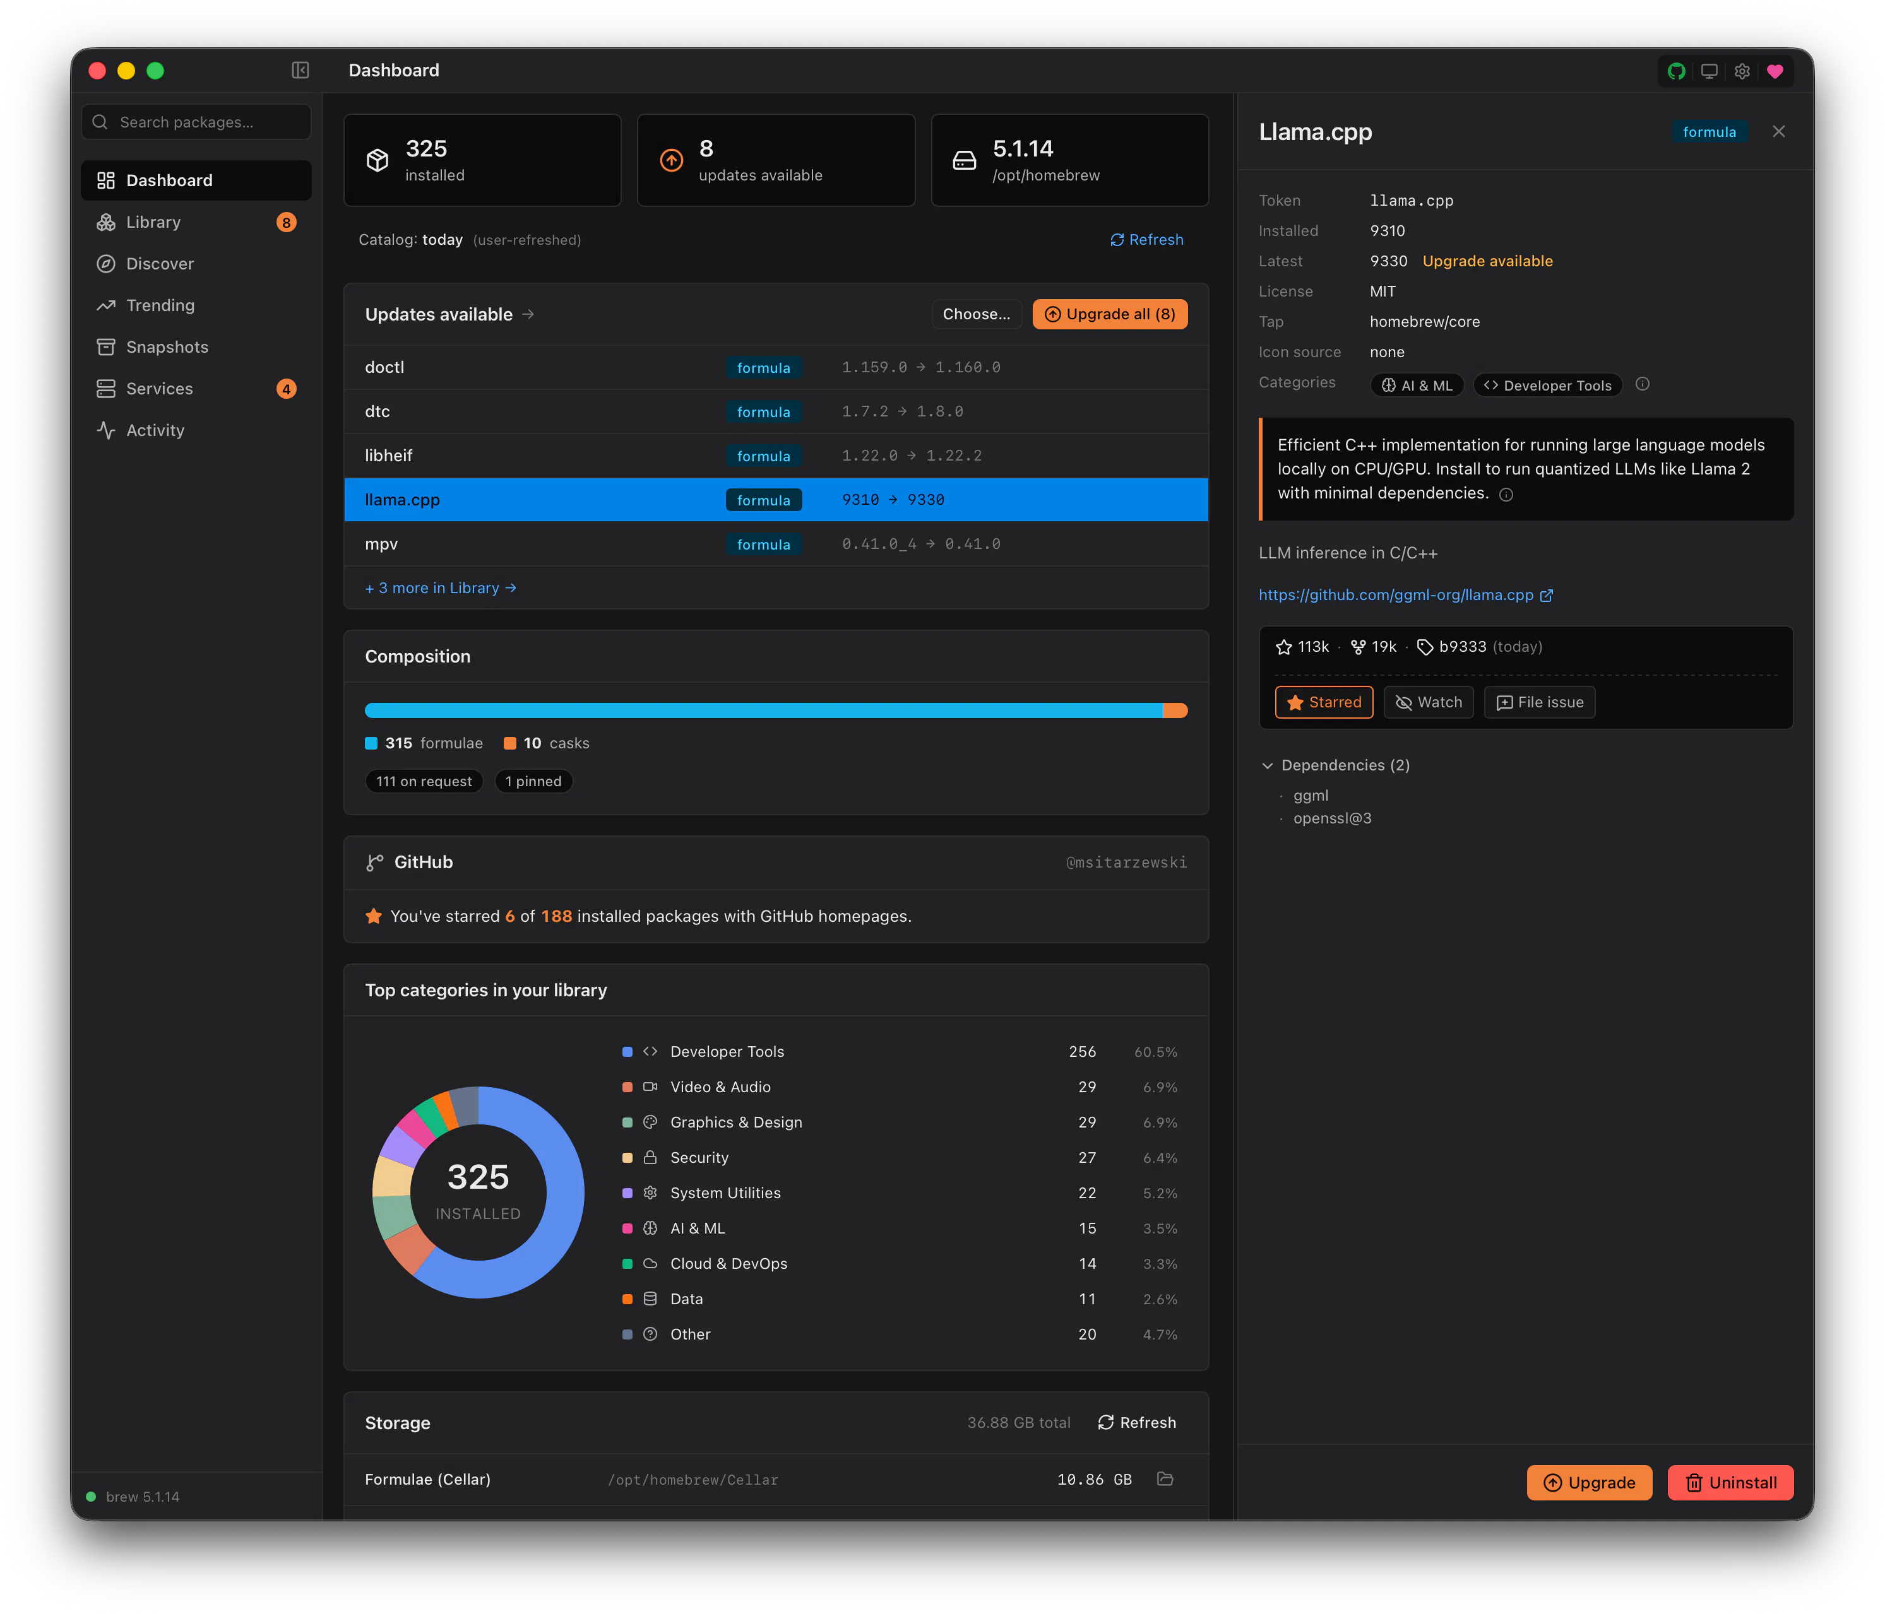The width and height of the screenshot is (1885, 1614).
Task: Click the 1 pinned pill
Action: pyautogui.click(x=533, y=781)
